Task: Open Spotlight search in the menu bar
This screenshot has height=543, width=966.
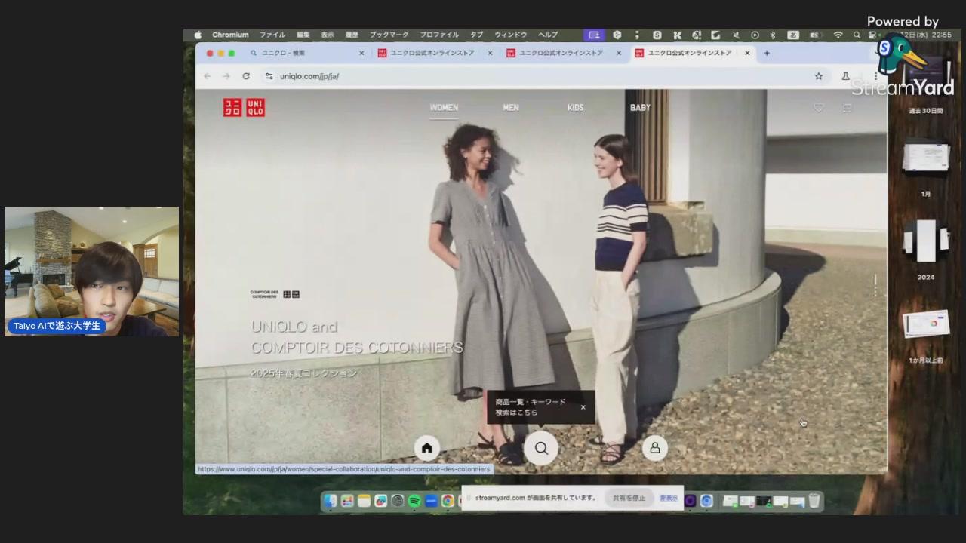Action: (x=857, y=35)
